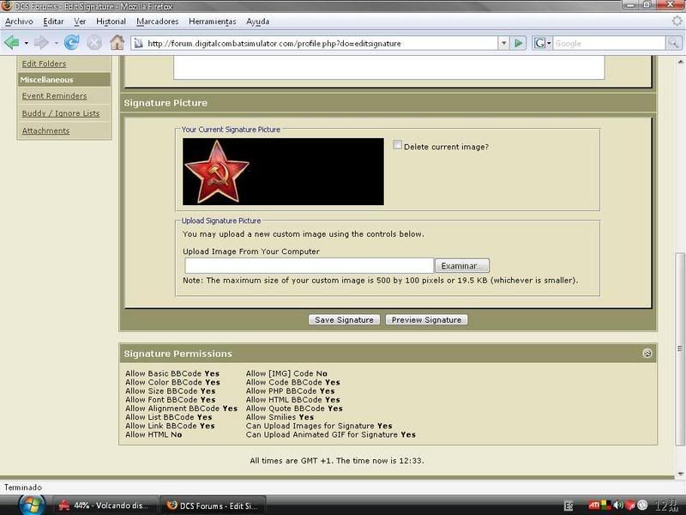Click the Save Signature button
This screenshot has width=686, height=515.
(344, 319)
